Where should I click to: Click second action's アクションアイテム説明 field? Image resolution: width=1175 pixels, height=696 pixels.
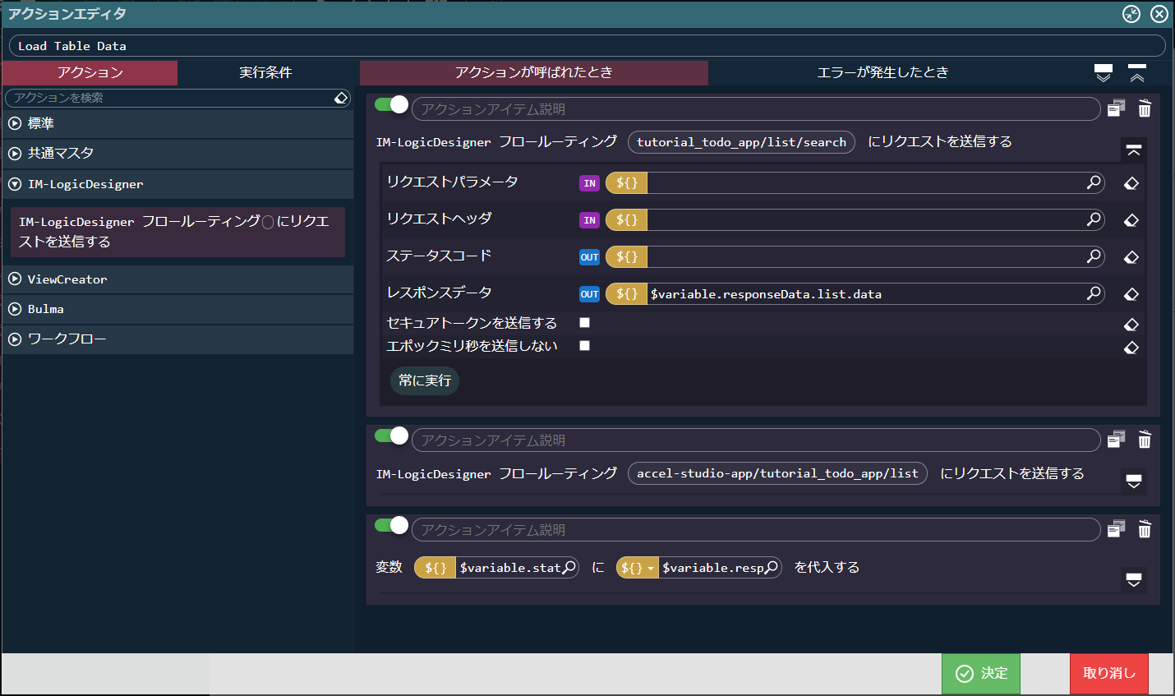756,440
